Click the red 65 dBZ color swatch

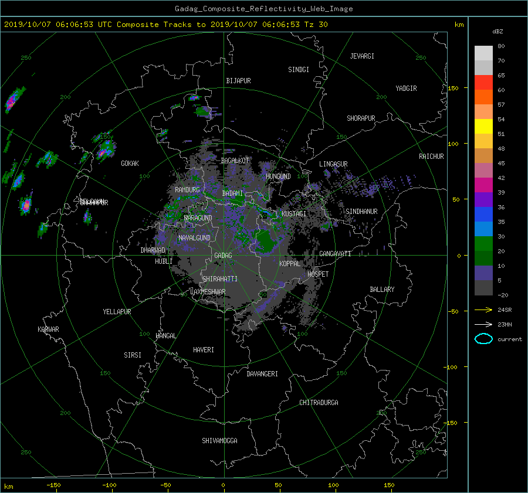[483, 82]
